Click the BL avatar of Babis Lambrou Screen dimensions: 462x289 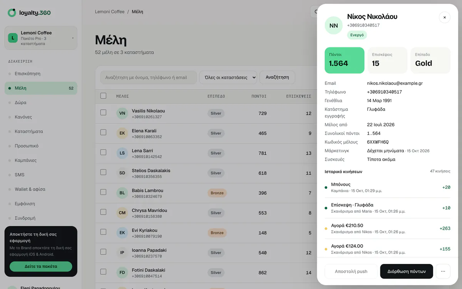(122, 193)
